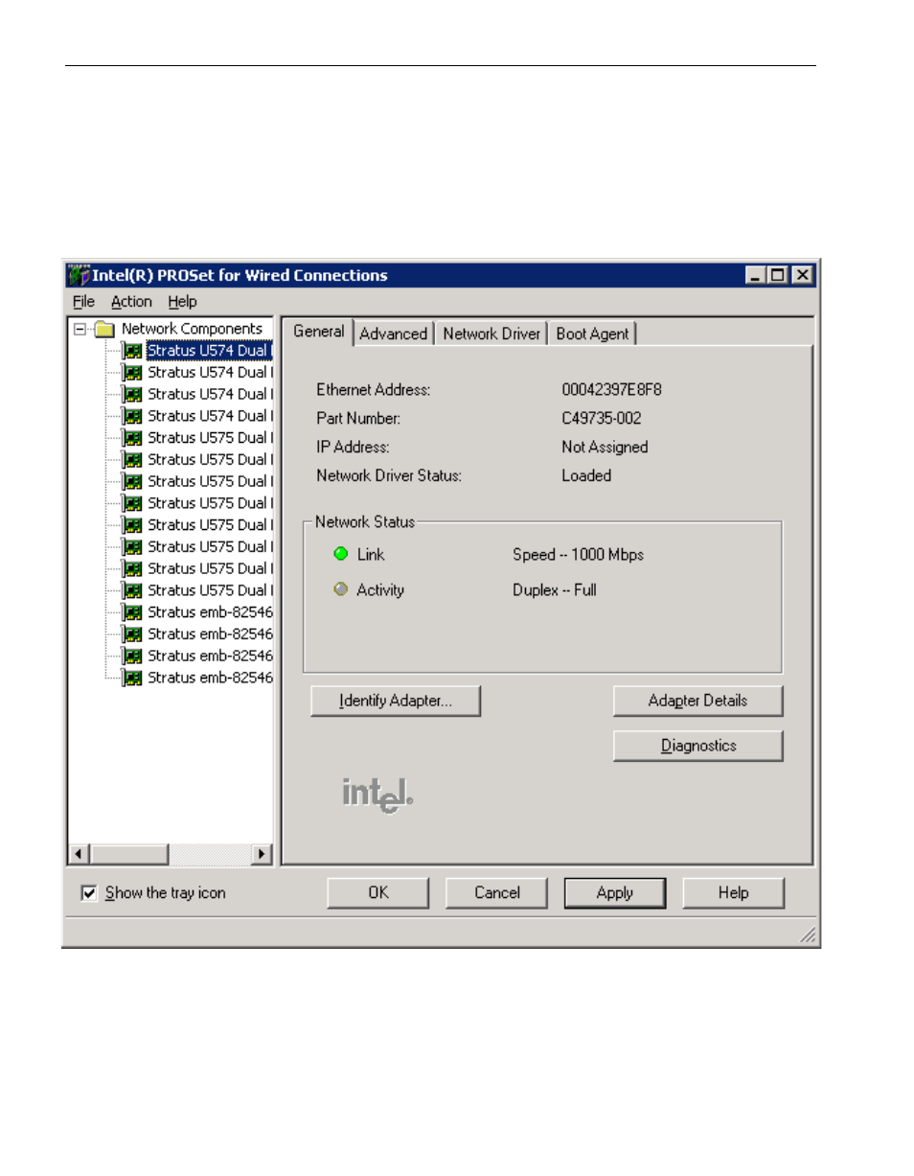Select the first Stratus U575 Dual entry
The width and height of the screenshot is (914, 1176).
point(210,437)
